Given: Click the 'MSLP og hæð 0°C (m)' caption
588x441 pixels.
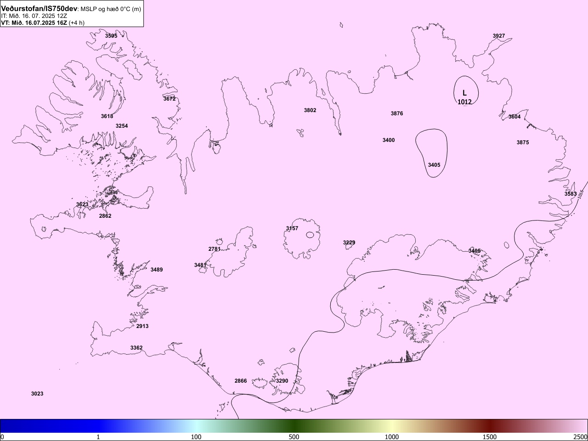Looking at the screenshot, I should click(111, 9).
